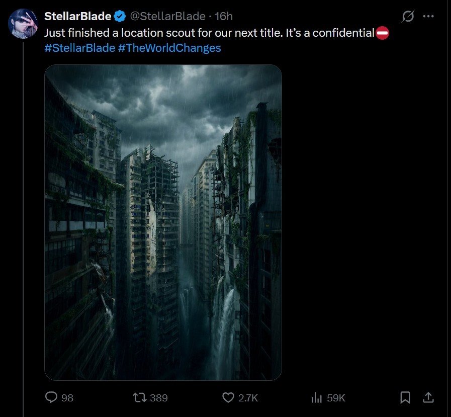The image size is (451, 417).
Task: Bookmark this StellarBlade post
Action: tap(405, 398)
